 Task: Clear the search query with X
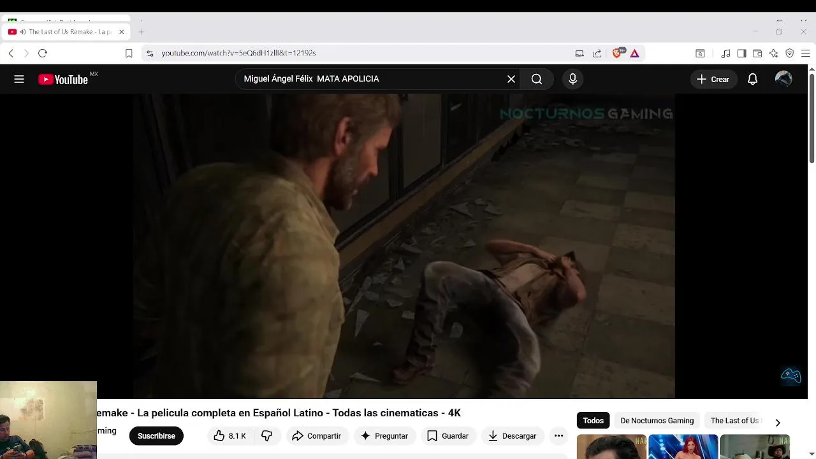click(511, 79)
